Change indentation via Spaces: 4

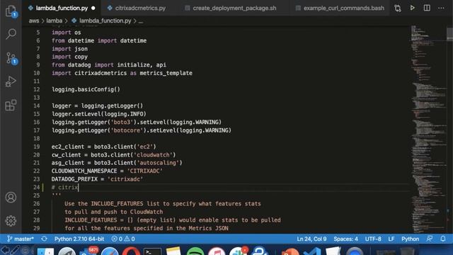point(345,239)
